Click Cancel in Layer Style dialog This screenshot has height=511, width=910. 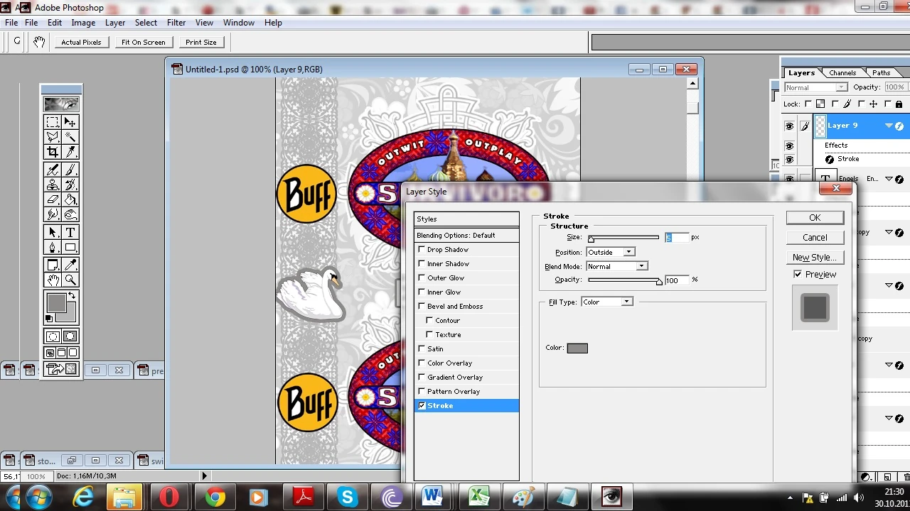[815, 238]
